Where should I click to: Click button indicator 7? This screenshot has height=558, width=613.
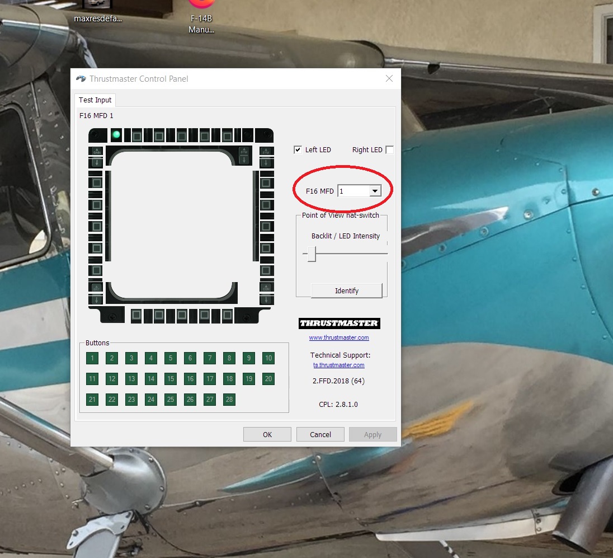tap(210, 358)
